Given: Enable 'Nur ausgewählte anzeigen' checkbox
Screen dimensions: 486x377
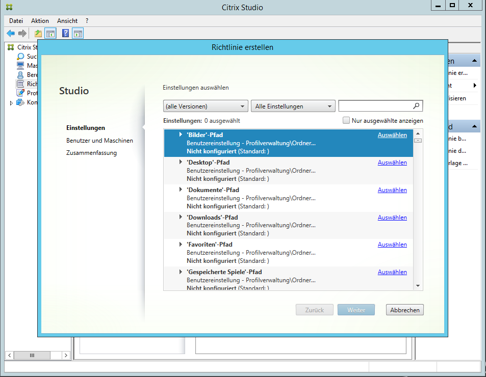Looking at the screenshot, I should (346, 120).
